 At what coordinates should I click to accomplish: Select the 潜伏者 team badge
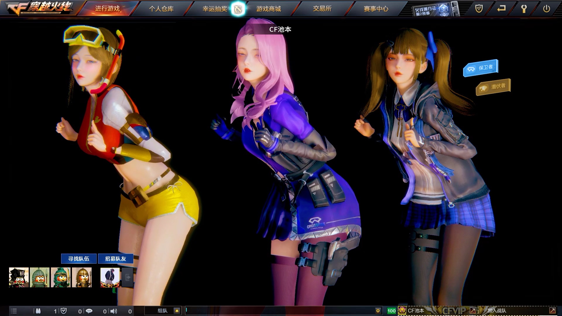tap(493, 87)
